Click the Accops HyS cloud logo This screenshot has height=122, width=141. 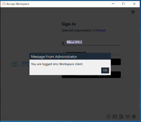coord(15,64)
